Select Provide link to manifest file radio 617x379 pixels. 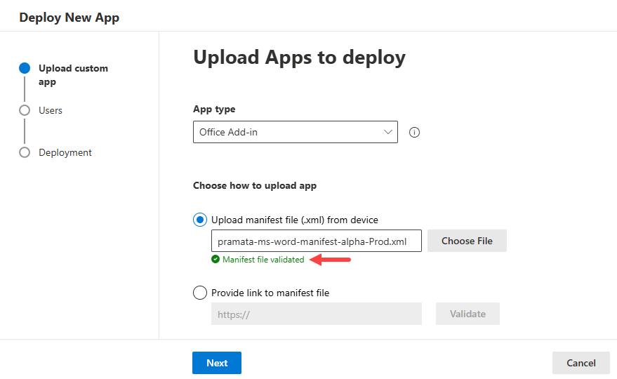pos(200,293)
